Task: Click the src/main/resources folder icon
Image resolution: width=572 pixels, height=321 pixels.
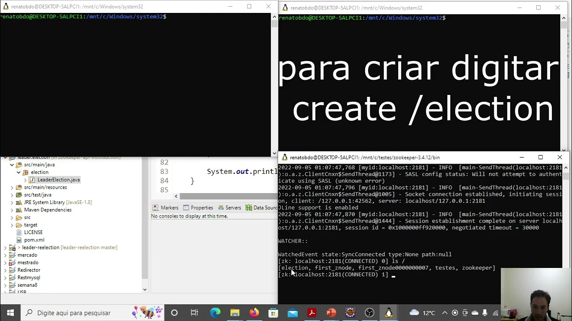Action: tap(19, 187)
